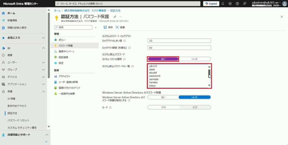This screenshot has height=145, width=288.
Task: Expand お気に入り section chevron
Action: coord(43,38)
